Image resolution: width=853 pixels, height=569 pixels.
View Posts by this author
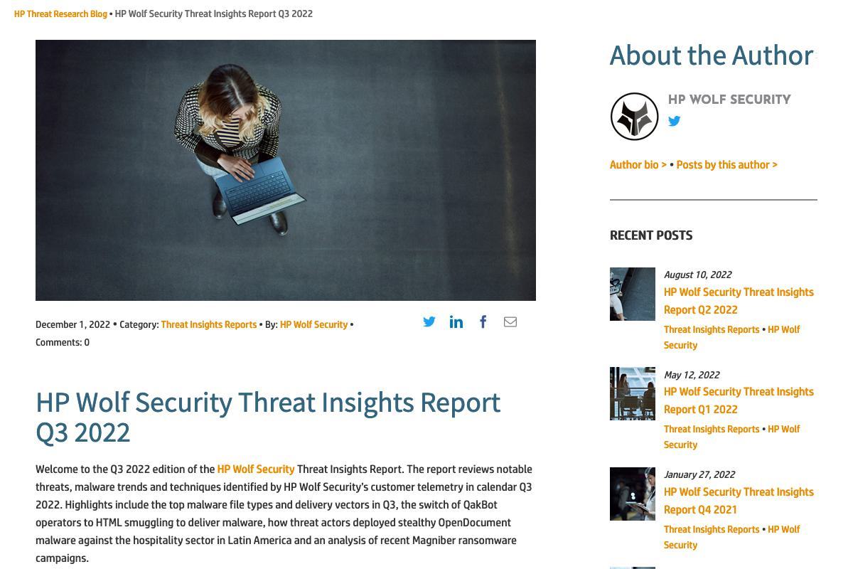pyautogui.click(x=726, y=165)
